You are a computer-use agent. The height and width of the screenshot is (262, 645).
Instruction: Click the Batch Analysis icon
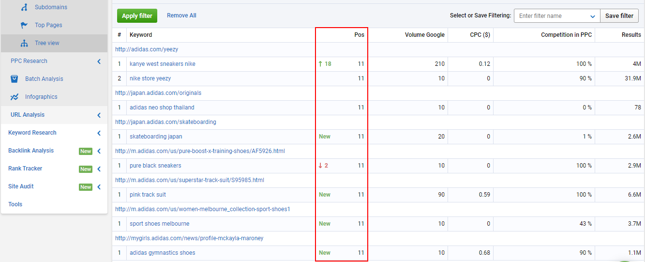coord(15,79)
